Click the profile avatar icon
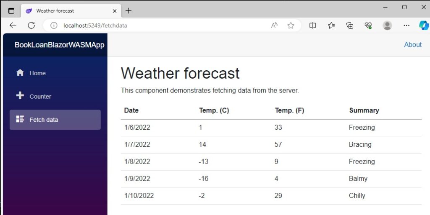Screen dimensions: 430x215 coord(387,26)
